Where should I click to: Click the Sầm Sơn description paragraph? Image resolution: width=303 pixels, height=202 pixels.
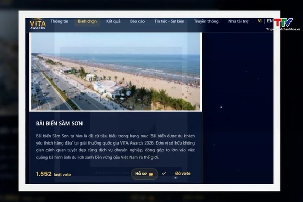tap(115, 147)
